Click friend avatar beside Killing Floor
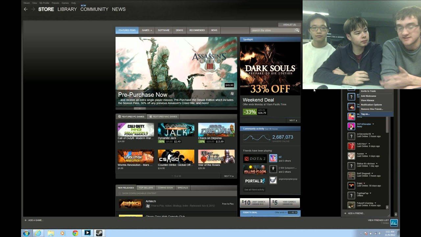The image size is (421, 237). click(273, 169)
